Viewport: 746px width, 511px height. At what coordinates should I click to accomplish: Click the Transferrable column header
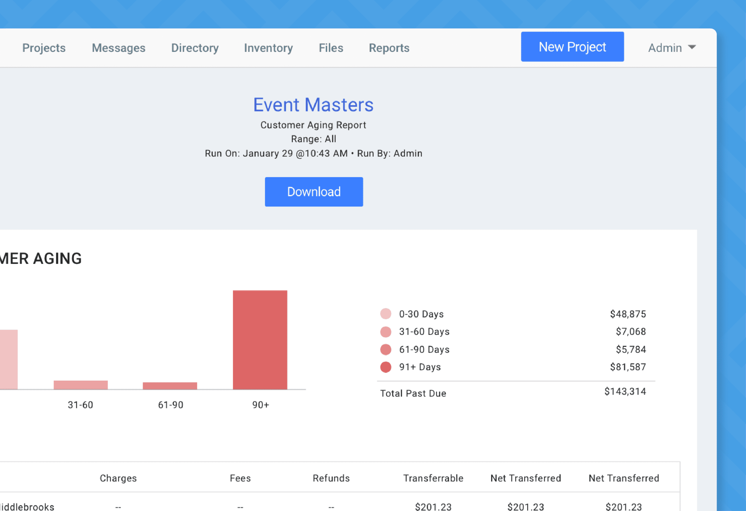(x=433, y=478)
